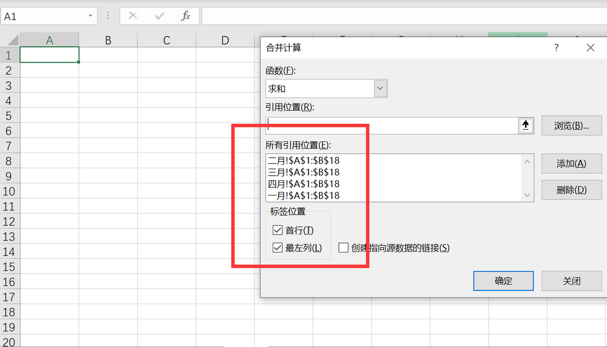Select row 10 header
This screenshot has height=347, width=607.
[10, 191]
